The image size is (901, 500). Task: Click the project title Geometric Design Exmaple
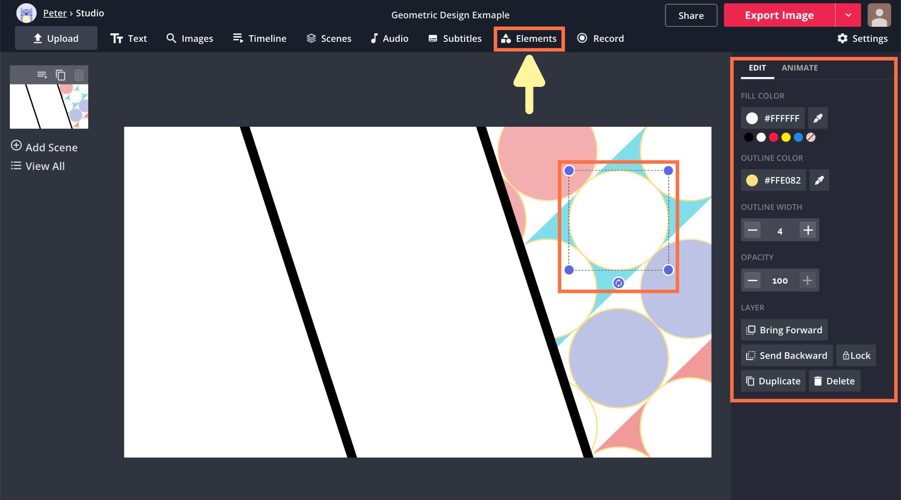click(x=450, y=15)
